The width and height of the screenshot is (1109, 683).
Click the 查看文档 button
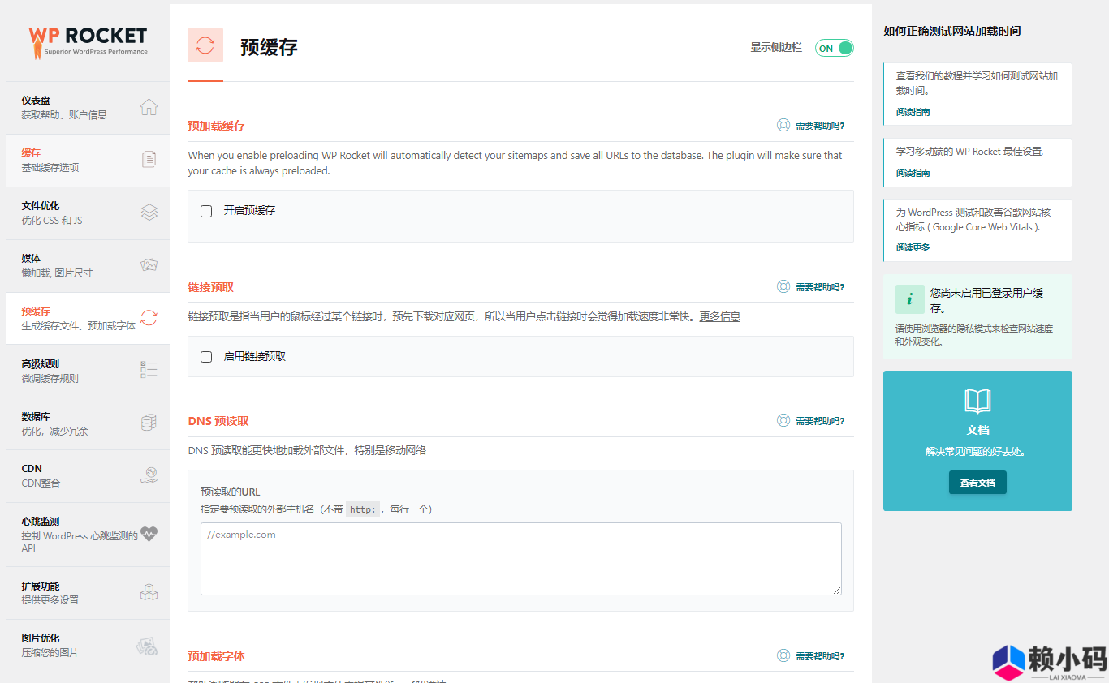977,483
